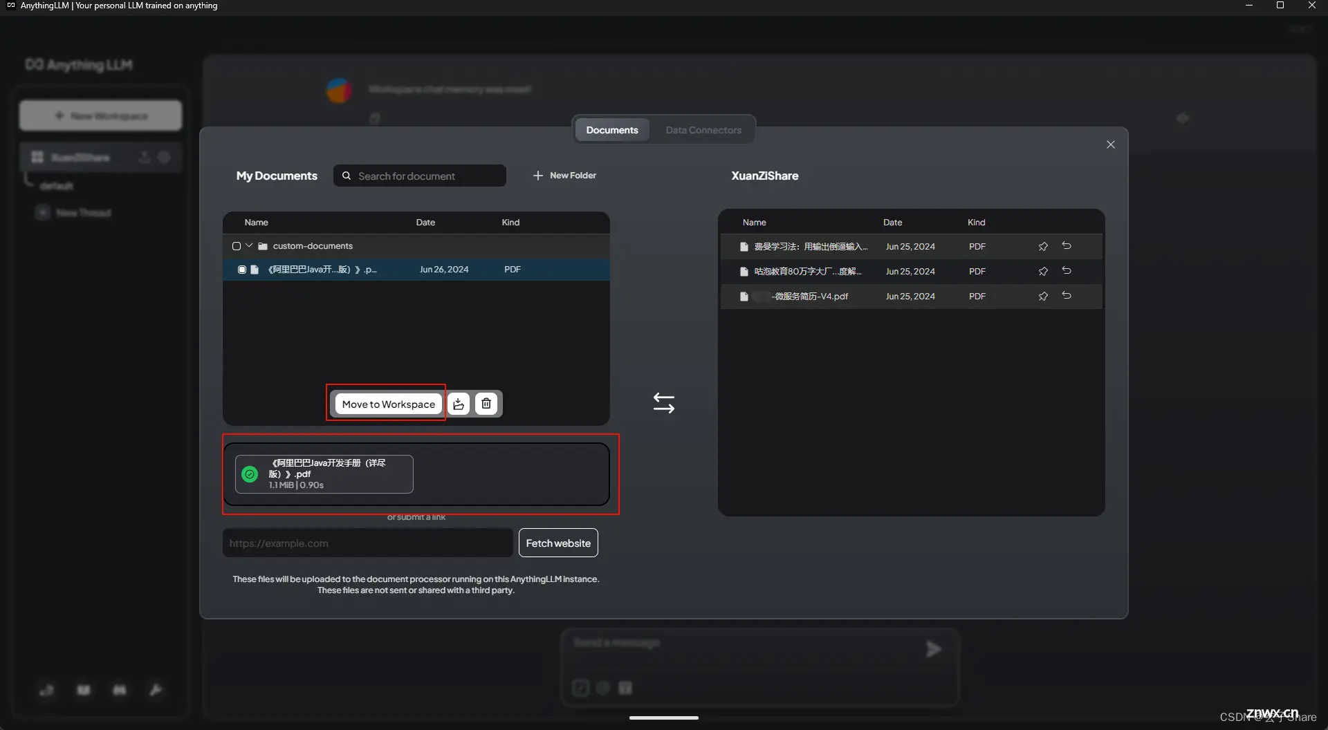The image size is (1328, 730).
Task: Close the document manager dialog
Action: (x=1111, y=144)
